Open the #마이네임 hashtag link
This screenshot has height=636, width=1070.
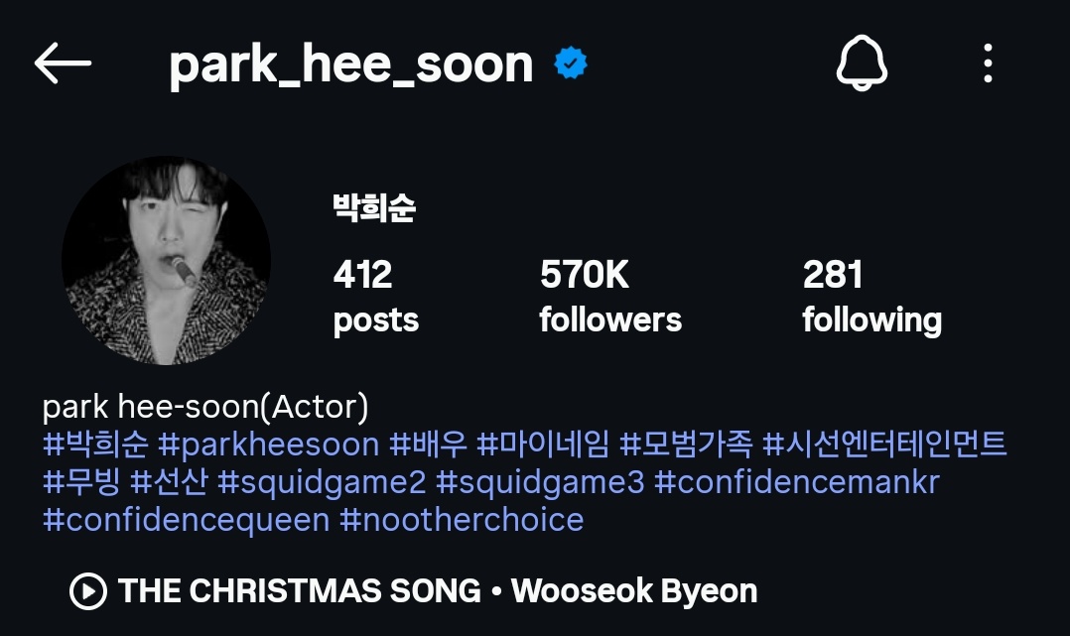click(x=543, y=445)
